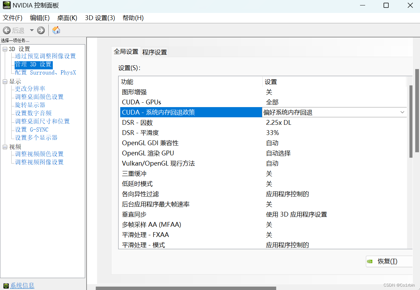420x290 pixels.
Task: Open the 编辑(E) menu
Action: (x=40, y=18)
